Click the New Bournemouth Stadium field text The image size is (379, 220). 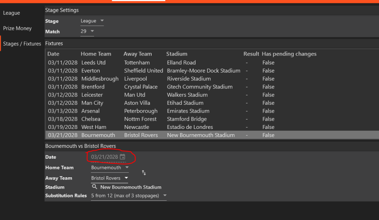[131, 187]
